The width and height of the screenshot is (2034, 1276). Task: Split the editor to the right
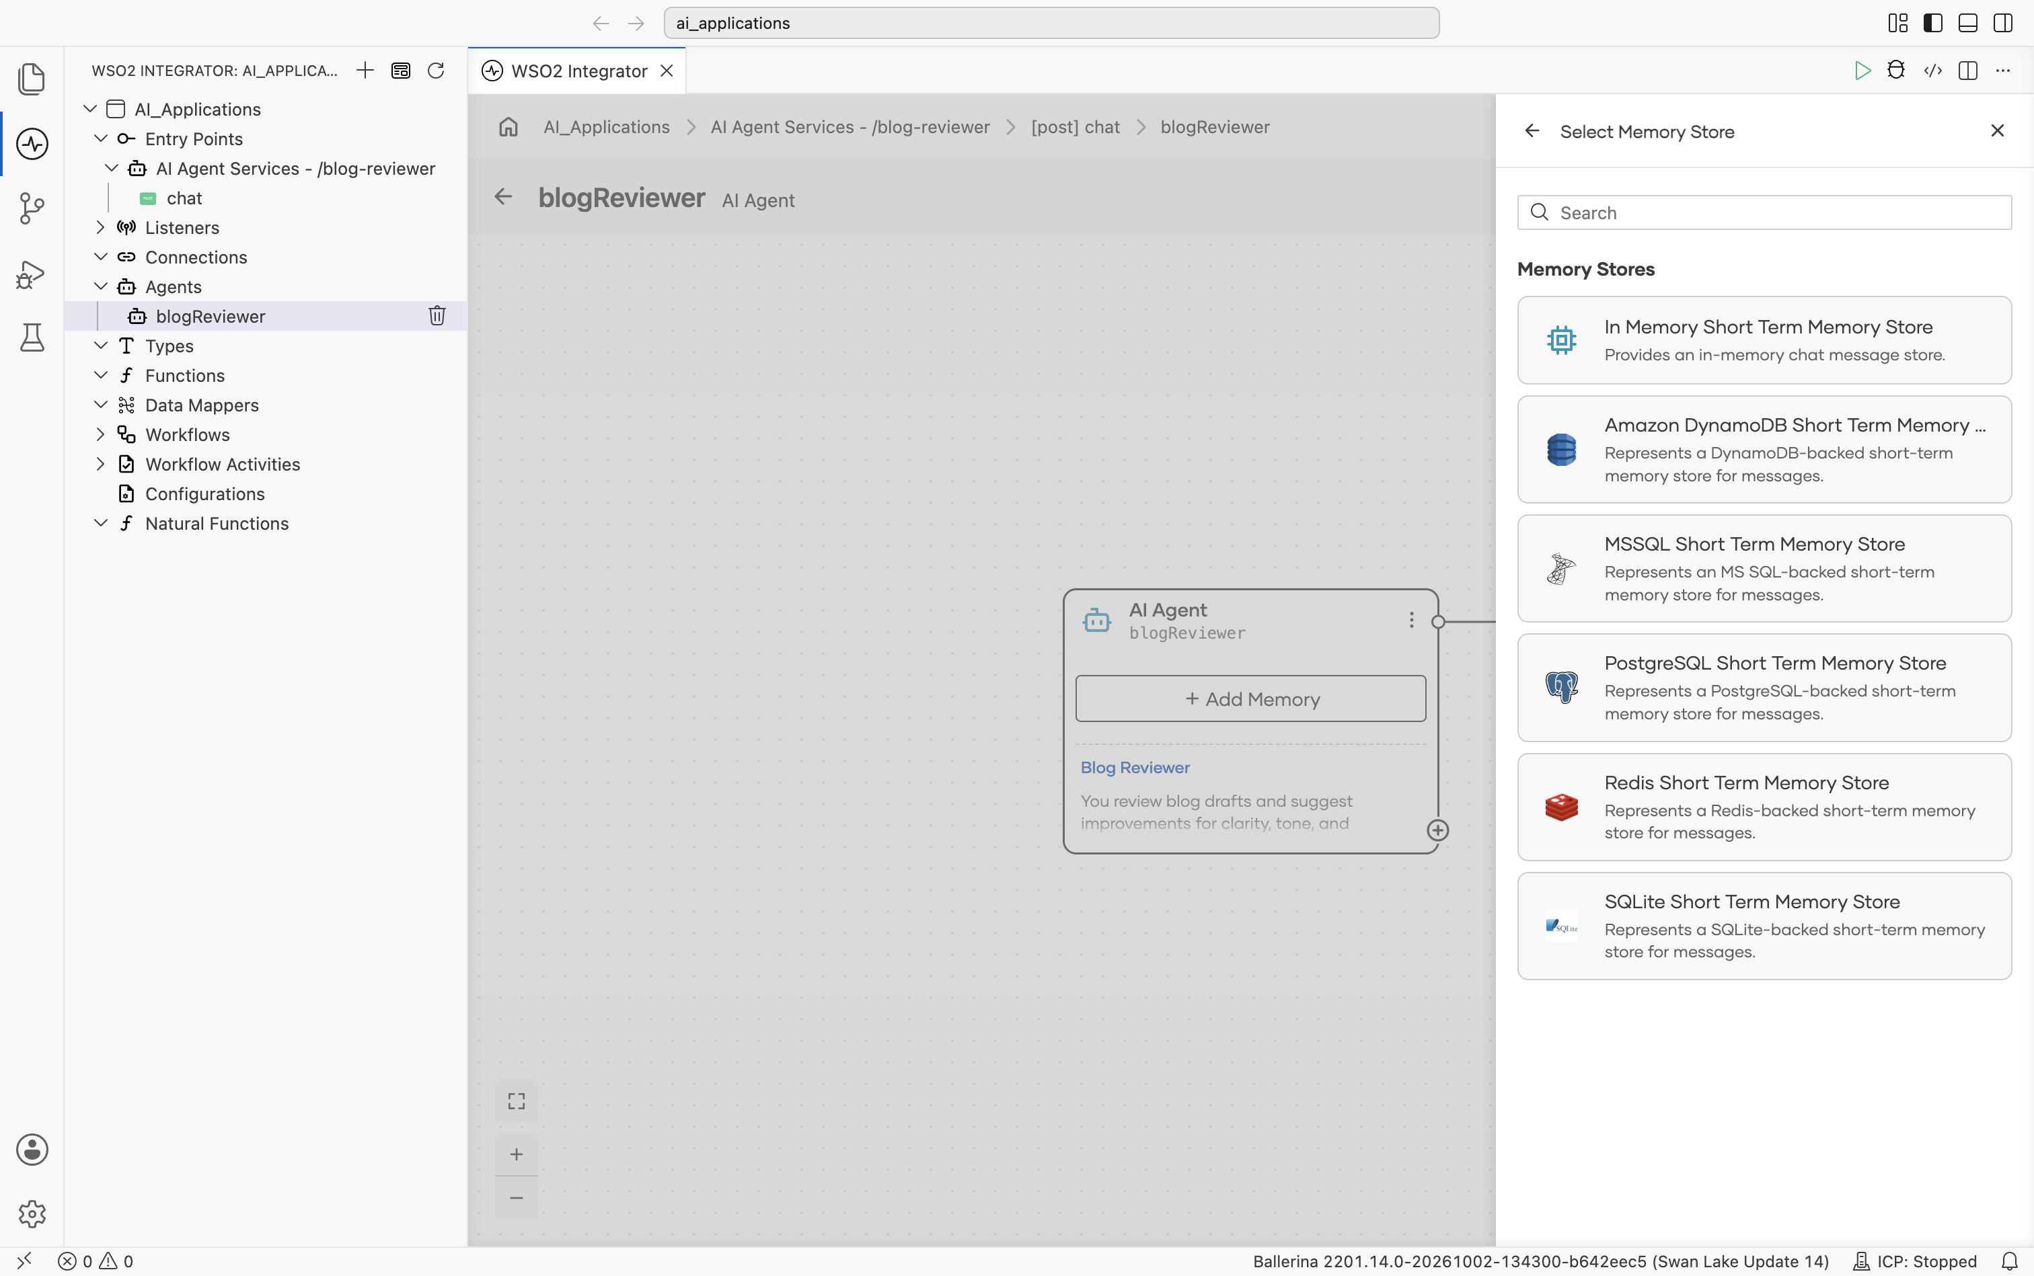pos(1968,71)
